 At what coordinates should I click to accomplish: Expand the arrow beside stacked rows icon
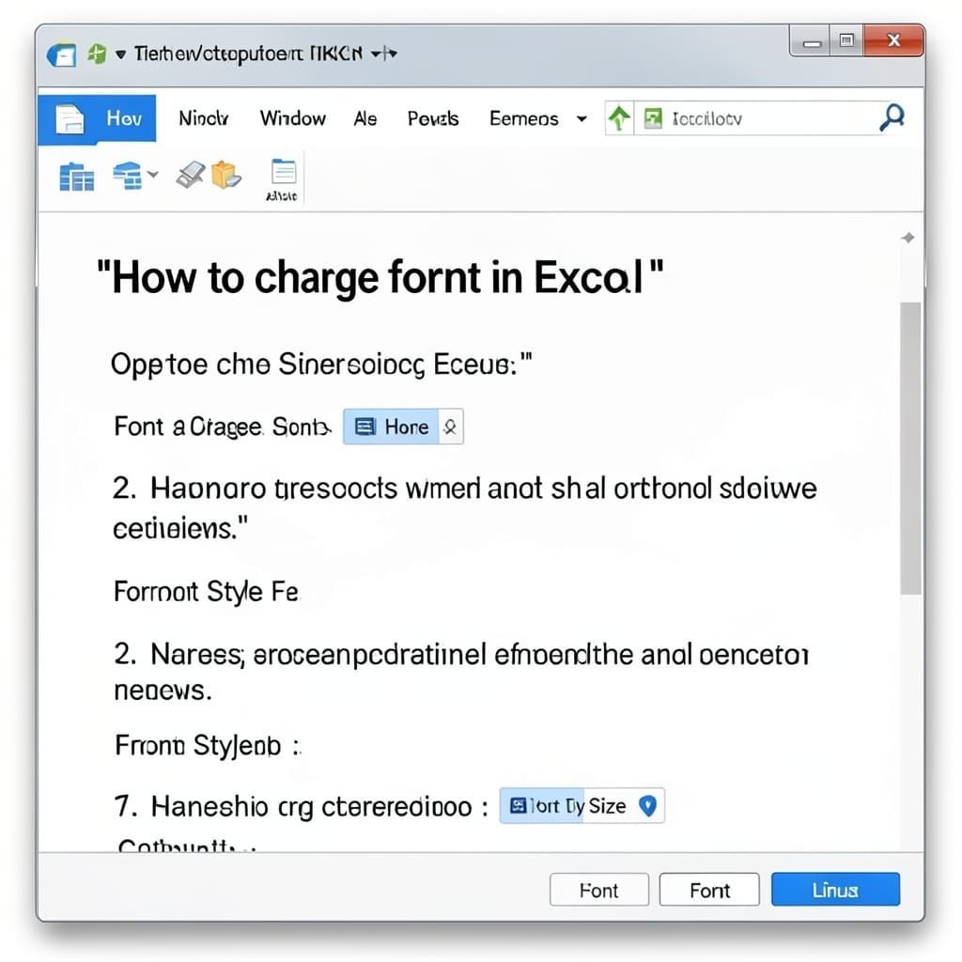tap(153, 175)
